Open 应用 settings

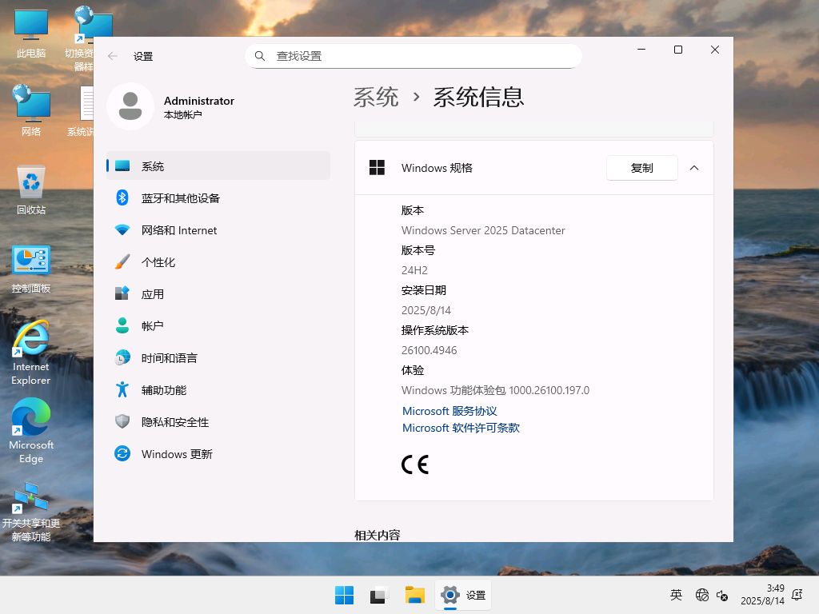pyautogui.click(x=218, y=294)
